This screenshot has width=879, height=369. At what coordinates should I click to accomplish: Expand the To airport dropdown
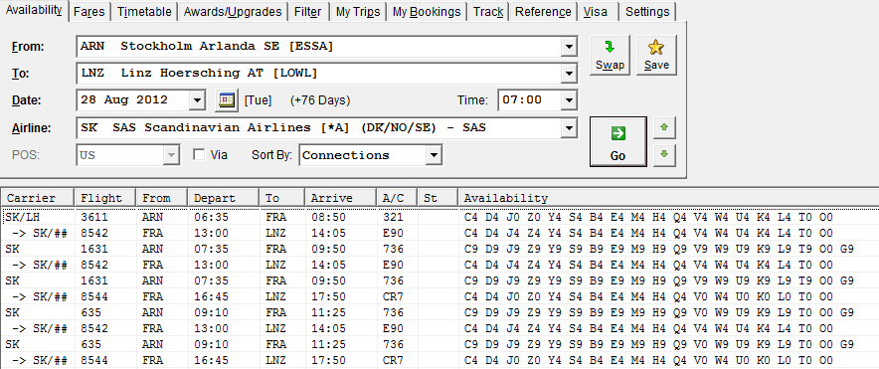point(570,74)
